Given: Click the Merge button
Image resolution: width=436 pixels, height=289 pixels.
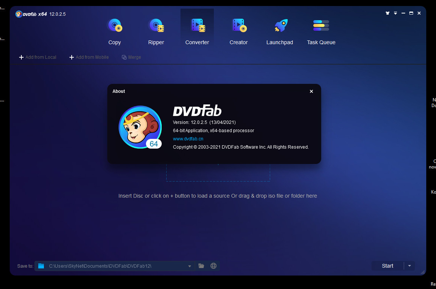Looking at the screenshot, I should pyautogui.click(x=132, y=57).
